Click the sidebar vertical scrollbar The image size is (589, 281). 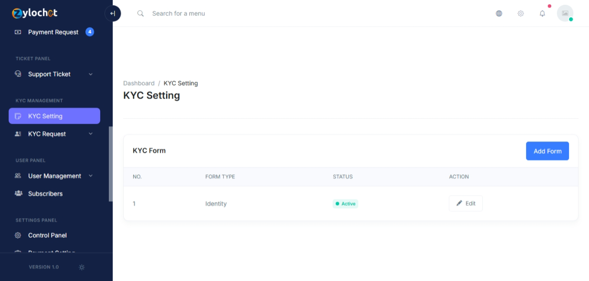point(111,164)
